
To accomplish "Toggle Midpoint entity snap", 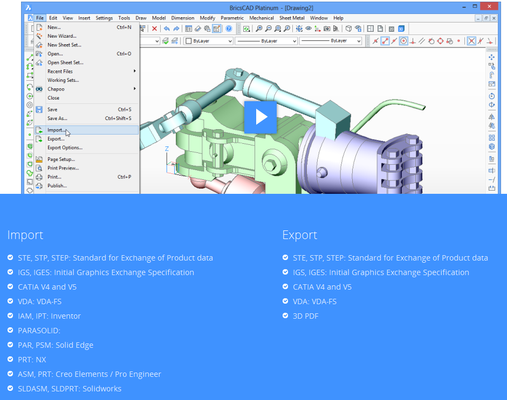I will [394, 41].
